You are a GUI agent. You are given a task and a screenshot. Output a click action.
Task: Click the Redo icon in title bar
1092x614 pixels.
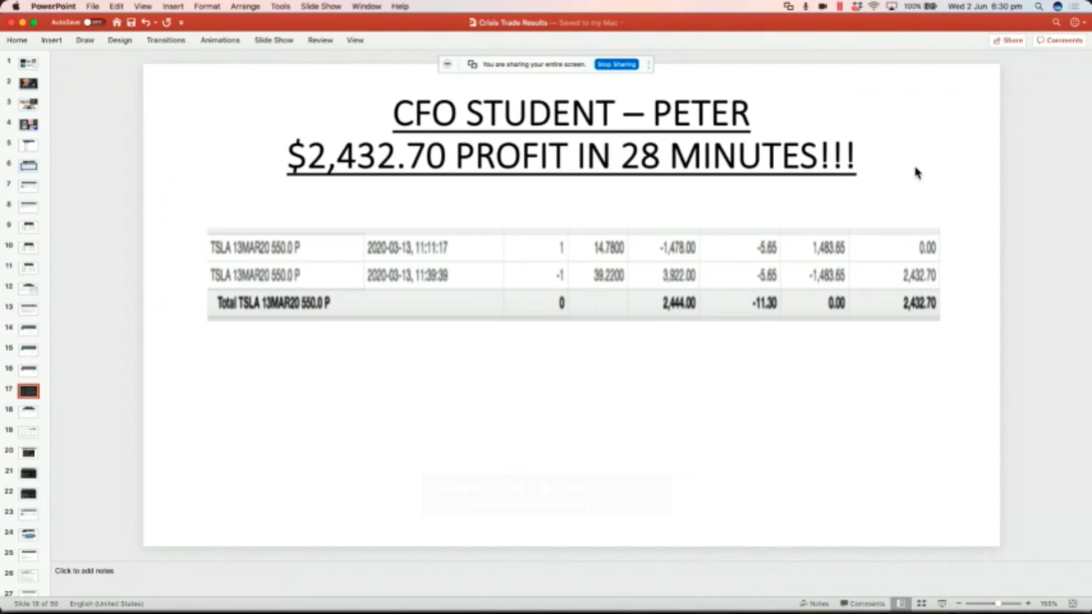(167, 23)
